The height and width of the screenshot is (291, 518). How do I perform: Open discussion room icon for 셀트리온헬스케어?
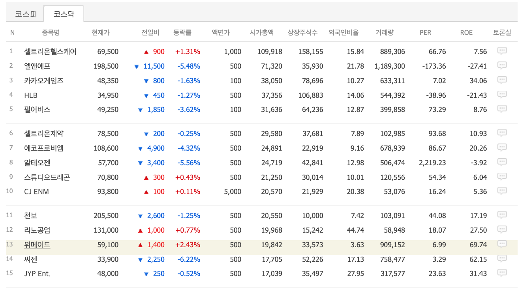pyautogui.click(x=502, y=51)
